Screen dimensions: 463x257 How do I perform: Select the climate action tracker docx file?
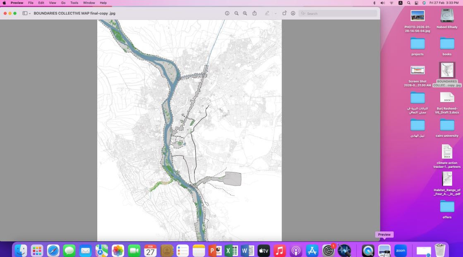(x=447, y=156)
